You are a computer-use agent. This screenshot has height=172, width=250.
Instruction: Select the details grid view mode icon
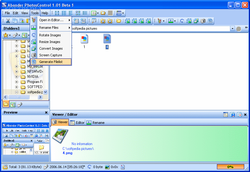point(85,13)
